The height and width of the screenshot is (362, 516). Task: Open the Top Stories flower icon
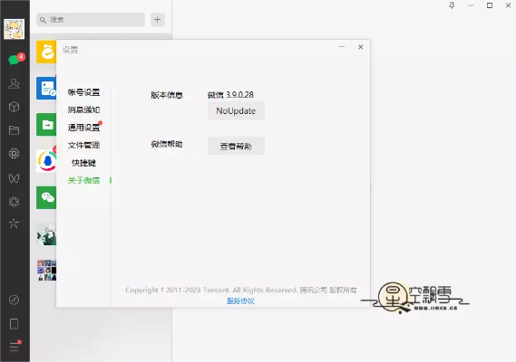click(14, 202)
